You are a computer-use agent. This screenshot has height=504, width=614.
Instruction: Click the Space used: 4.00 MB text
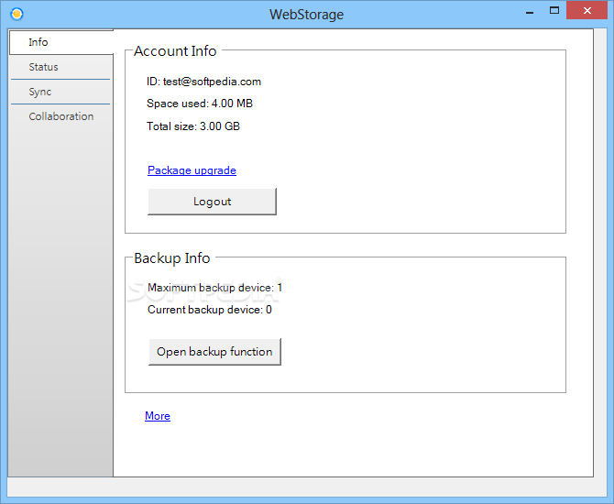[x=200, y=104]
